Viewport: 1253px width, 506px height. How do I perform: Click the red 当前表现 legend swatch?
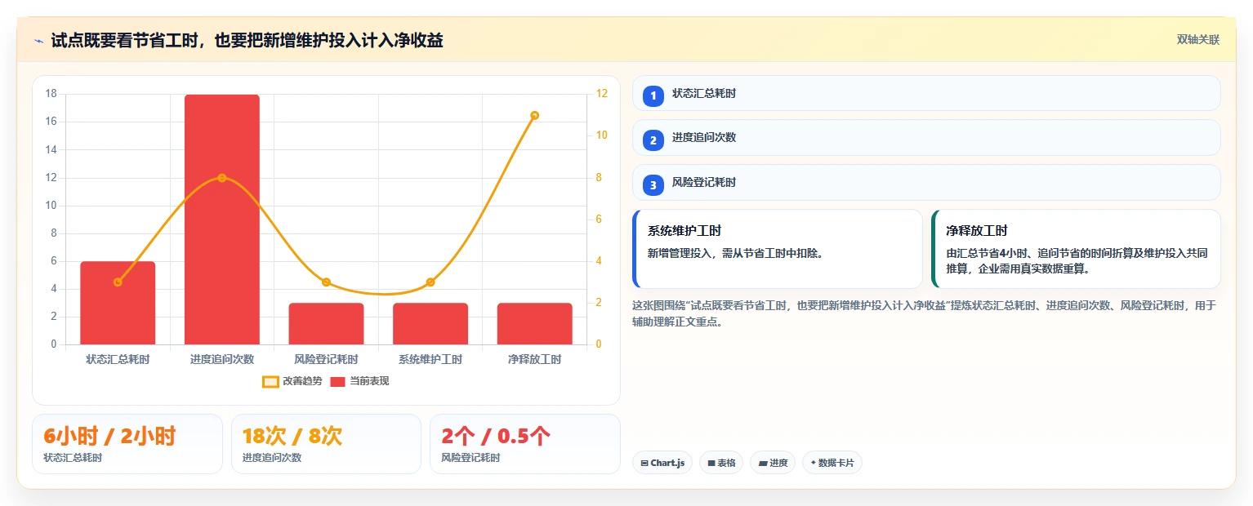point(338,381)
